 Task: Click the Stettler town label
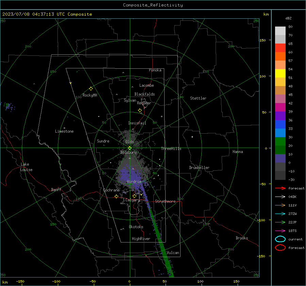coord(198,98)
